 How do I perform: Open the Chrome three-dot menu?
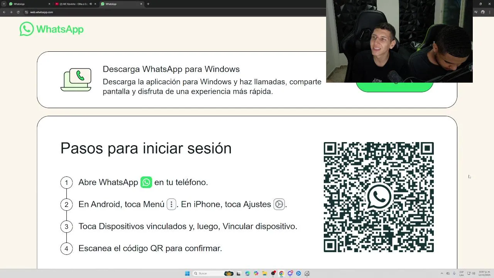tap(490, 12)
